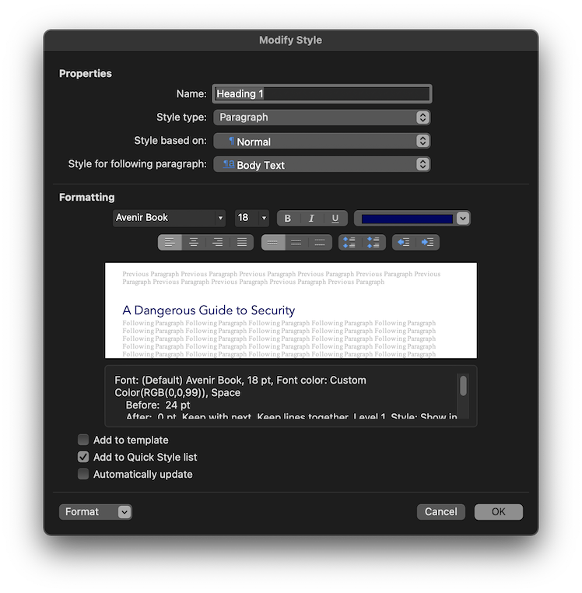Select align left icon
Viewport: 582px width, 593px height.
(x=170, y=243)
